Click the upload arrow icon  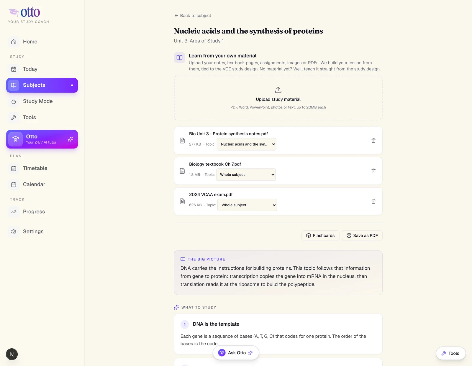pyautogui.click(x=278, y=90)
